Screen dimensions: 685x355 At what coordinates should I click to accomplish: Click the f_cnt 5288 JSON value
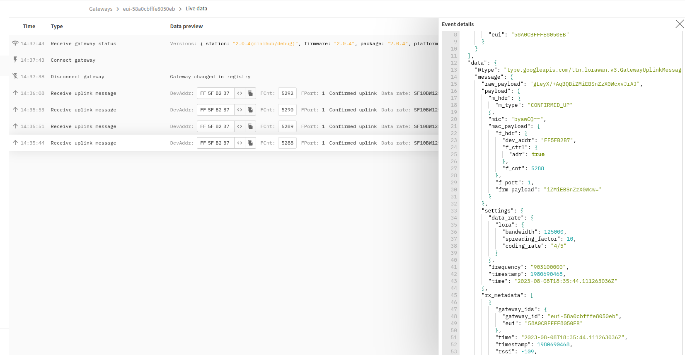tap(537, 169)
